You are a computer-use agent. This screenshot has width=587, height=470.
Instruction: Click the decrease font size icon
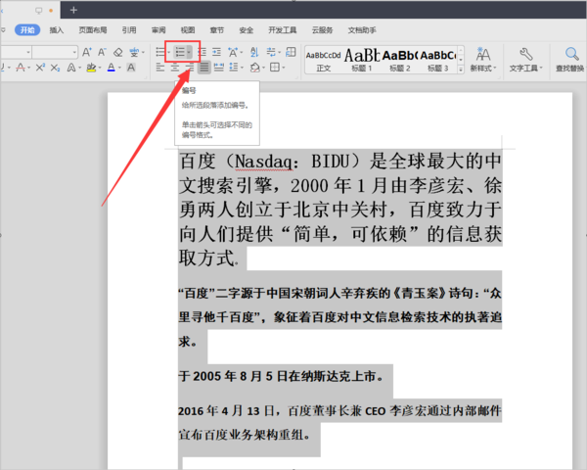click(102, 52)
